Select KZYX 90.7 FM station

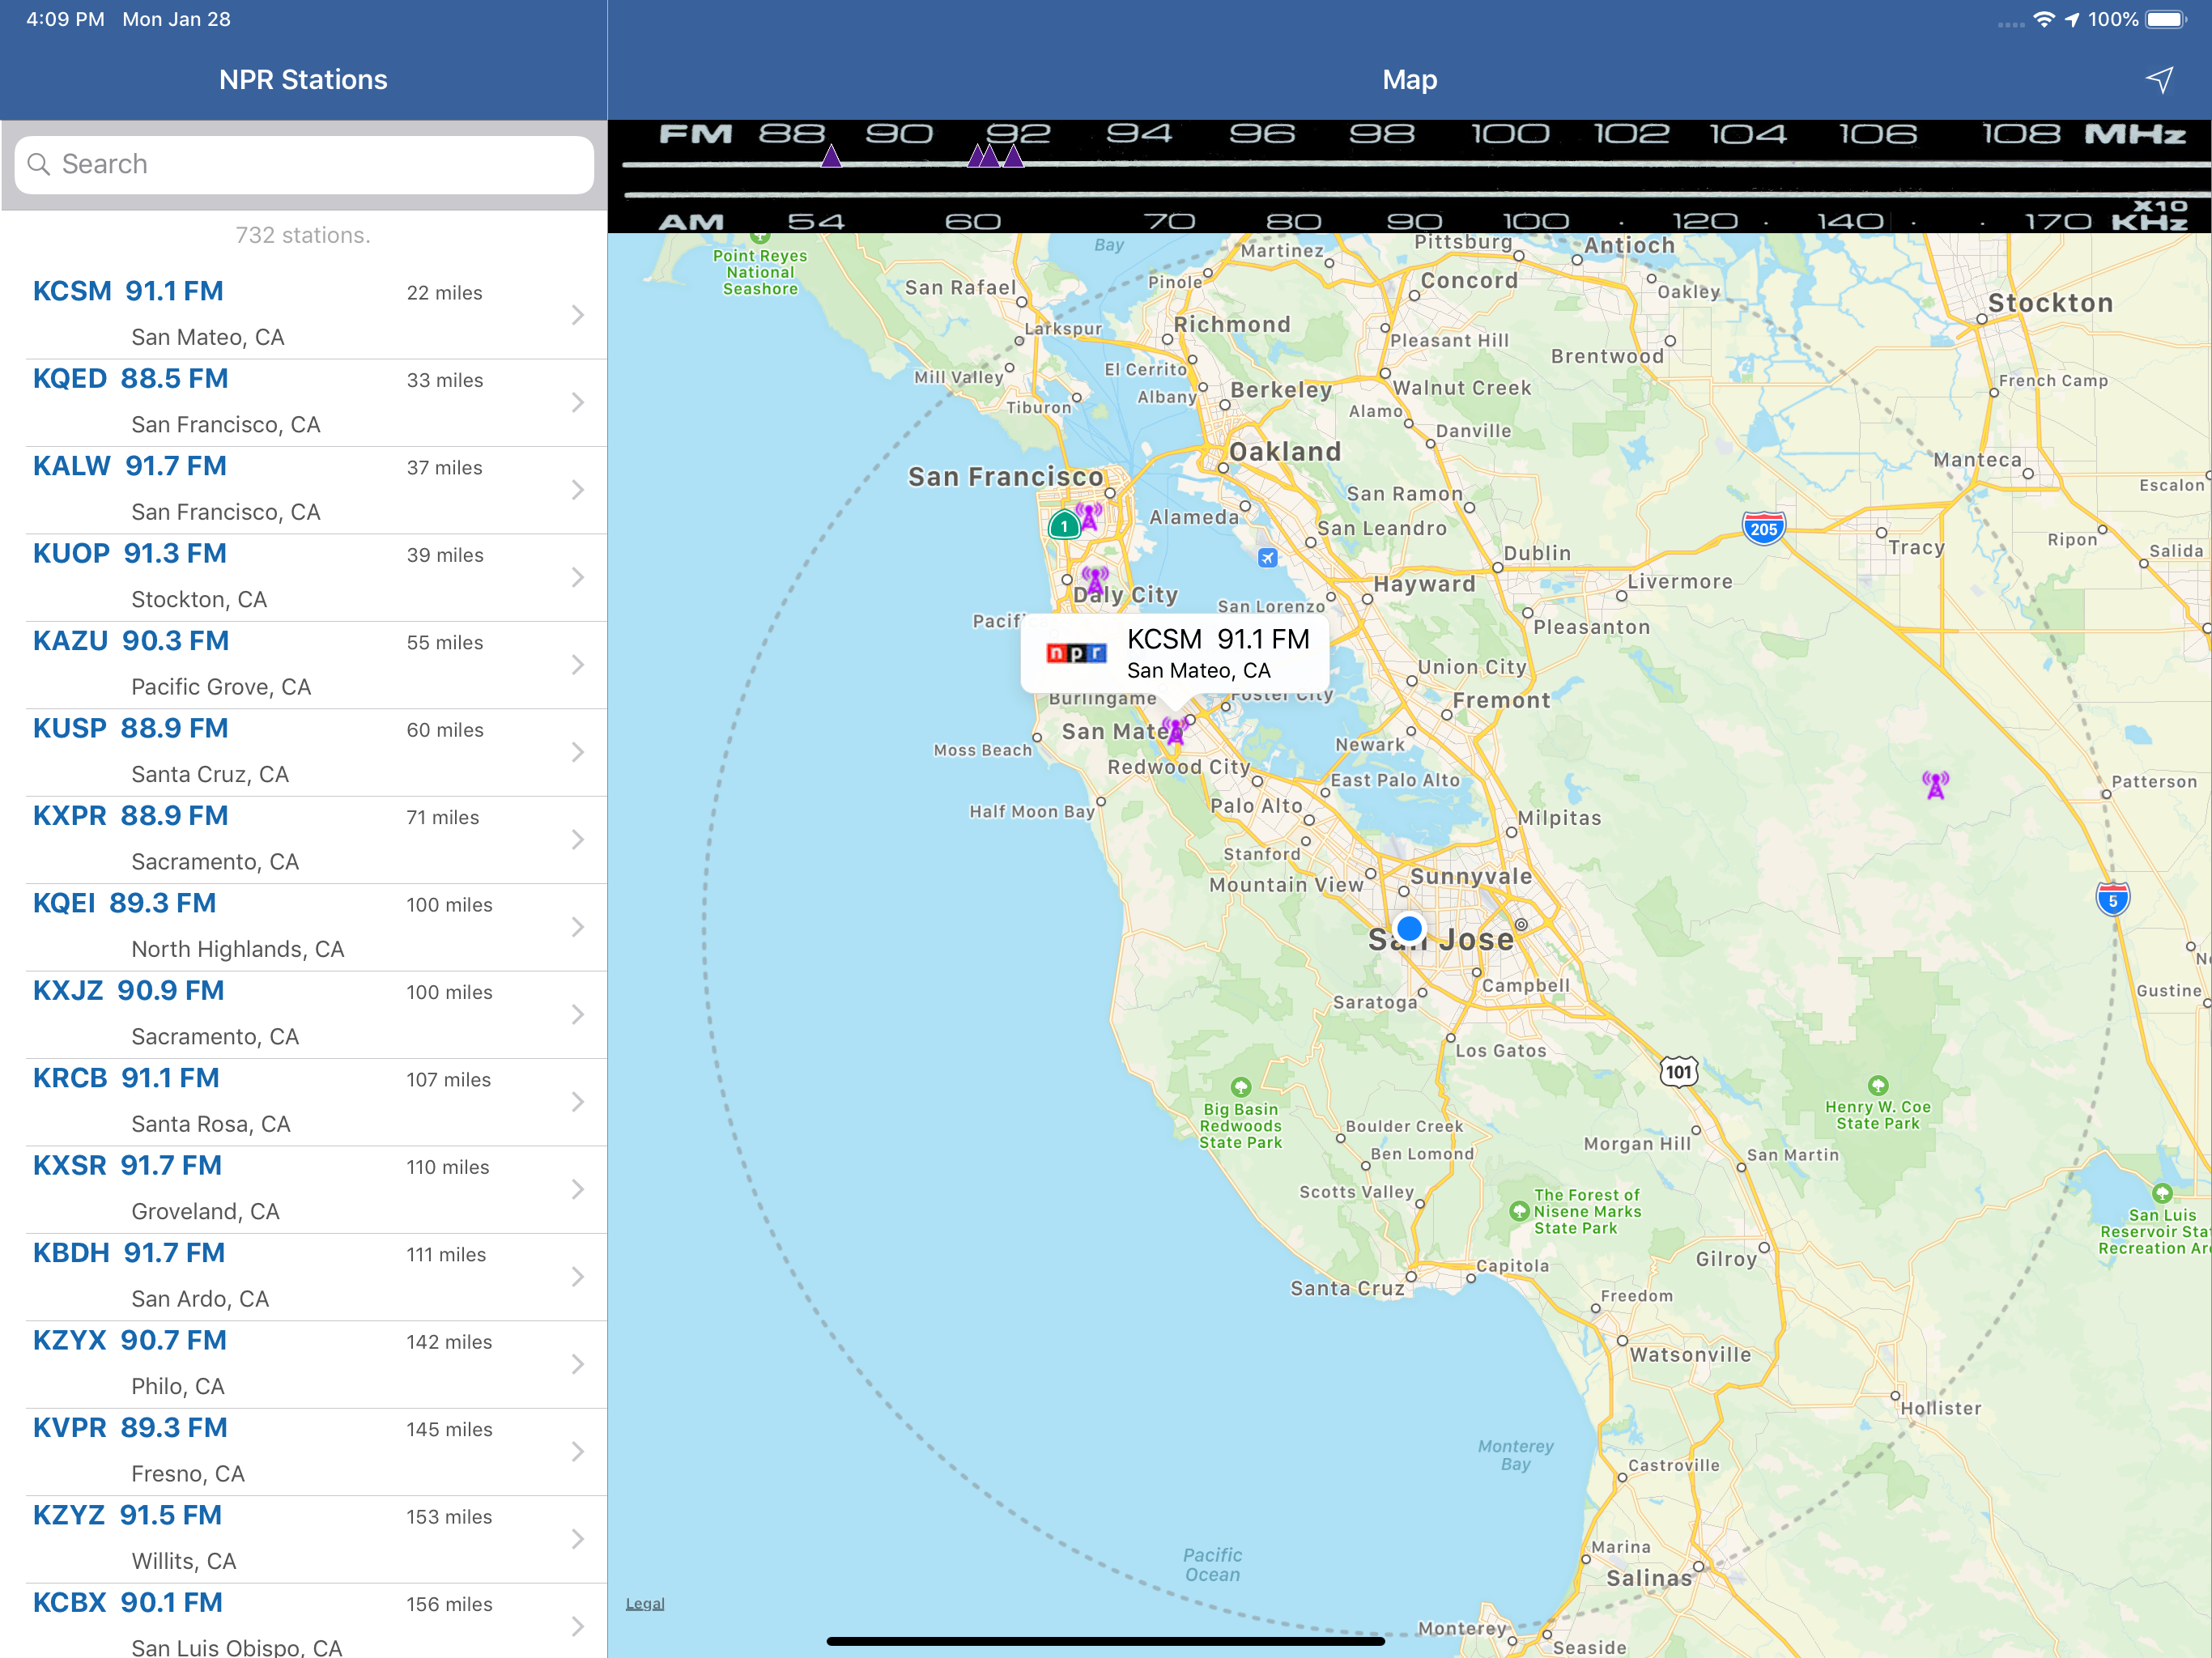click(304, 1365)
